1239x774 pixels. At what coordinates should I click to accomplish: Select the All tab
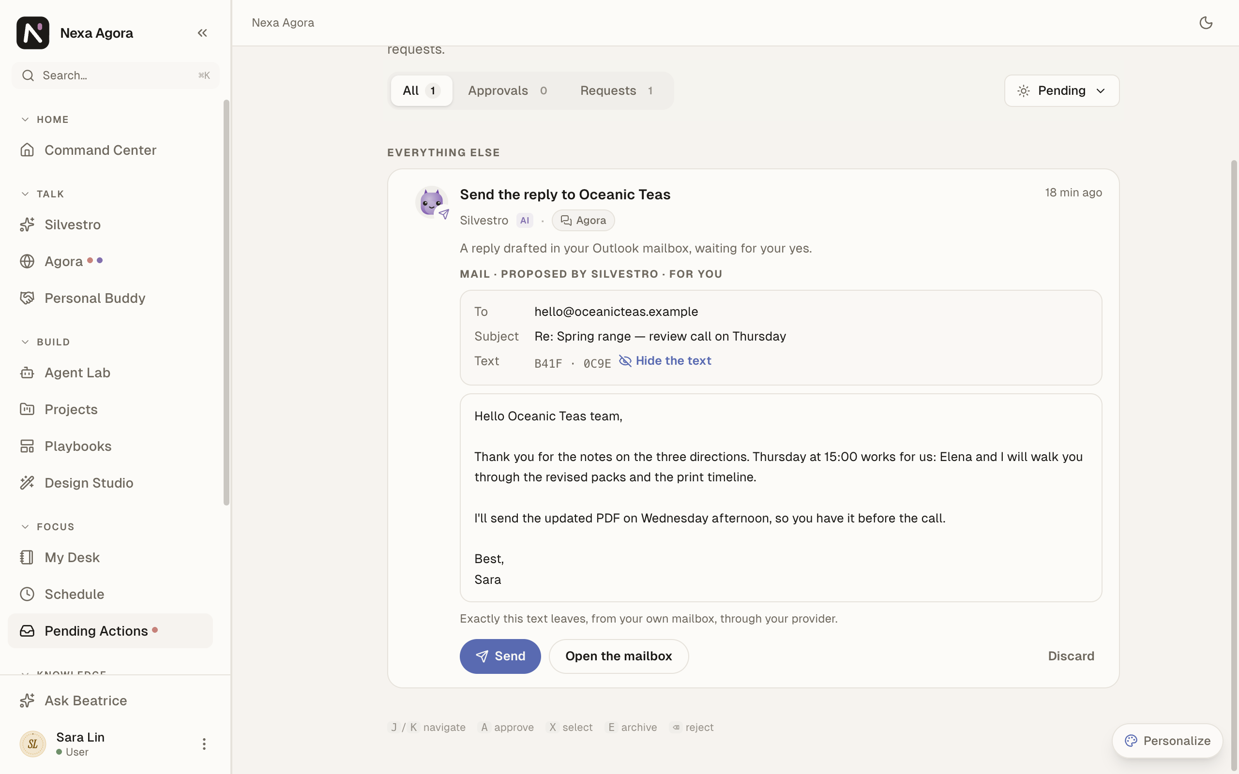coord(422,90)
